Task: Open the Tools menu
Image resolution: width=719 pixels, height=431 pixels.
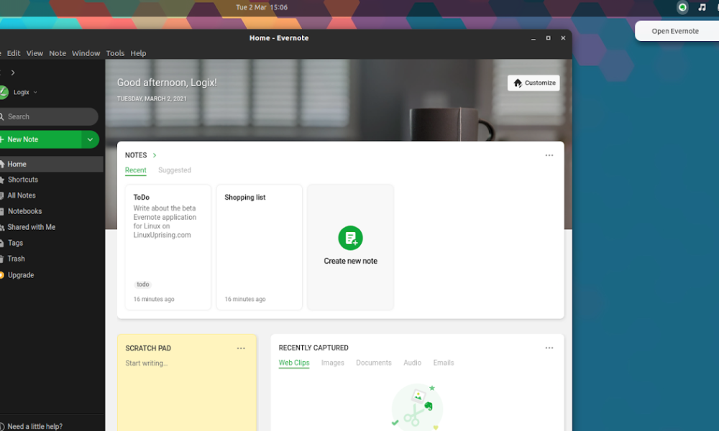Action: tap(115, 53)
